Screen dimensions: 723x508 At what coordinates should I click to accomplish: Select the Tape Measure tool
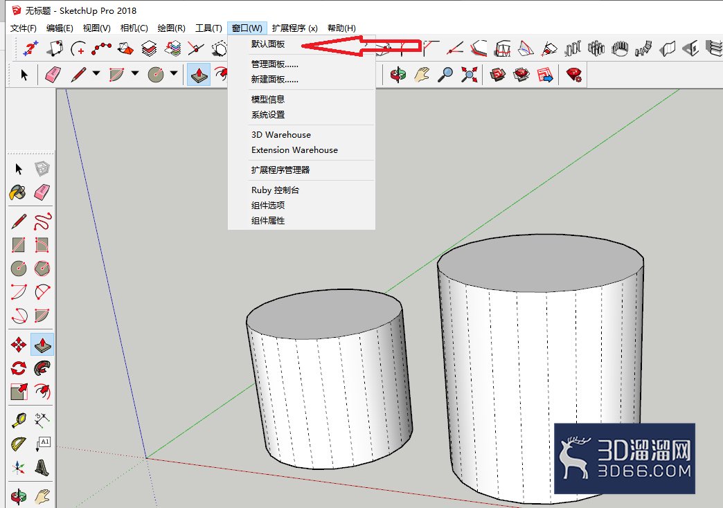[19, 420]
